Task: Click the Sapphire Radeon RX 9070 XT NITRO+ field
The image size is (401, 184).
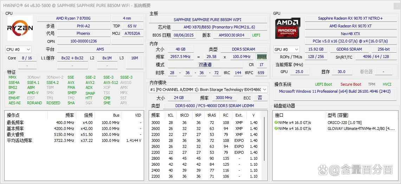Action: click(350, 18)
